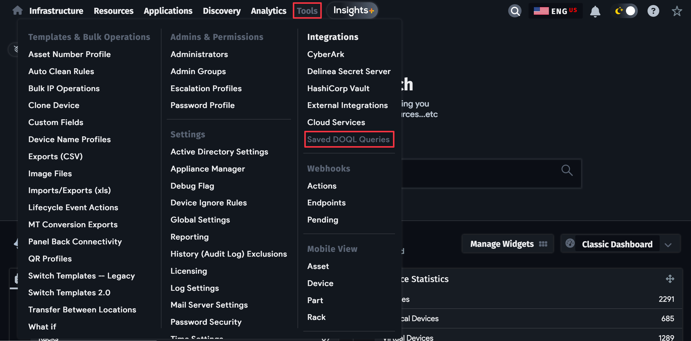Select Password Security
Screen dimensions: 691x341
[x=206, y=322]
